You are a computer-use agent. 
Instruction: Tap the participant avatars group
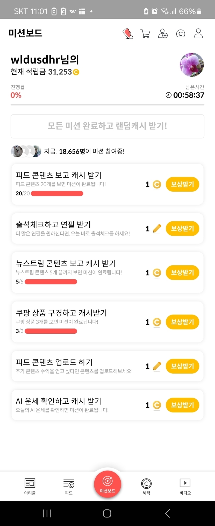(x=26, y=151)
